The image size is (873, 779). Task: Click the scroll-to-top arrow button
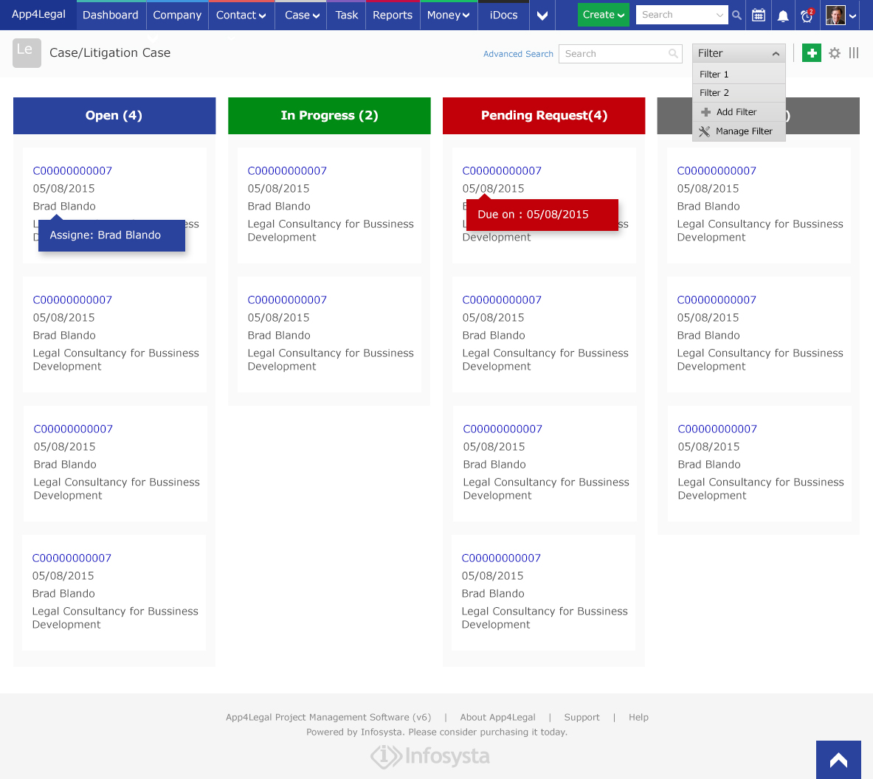click(838, 760)
